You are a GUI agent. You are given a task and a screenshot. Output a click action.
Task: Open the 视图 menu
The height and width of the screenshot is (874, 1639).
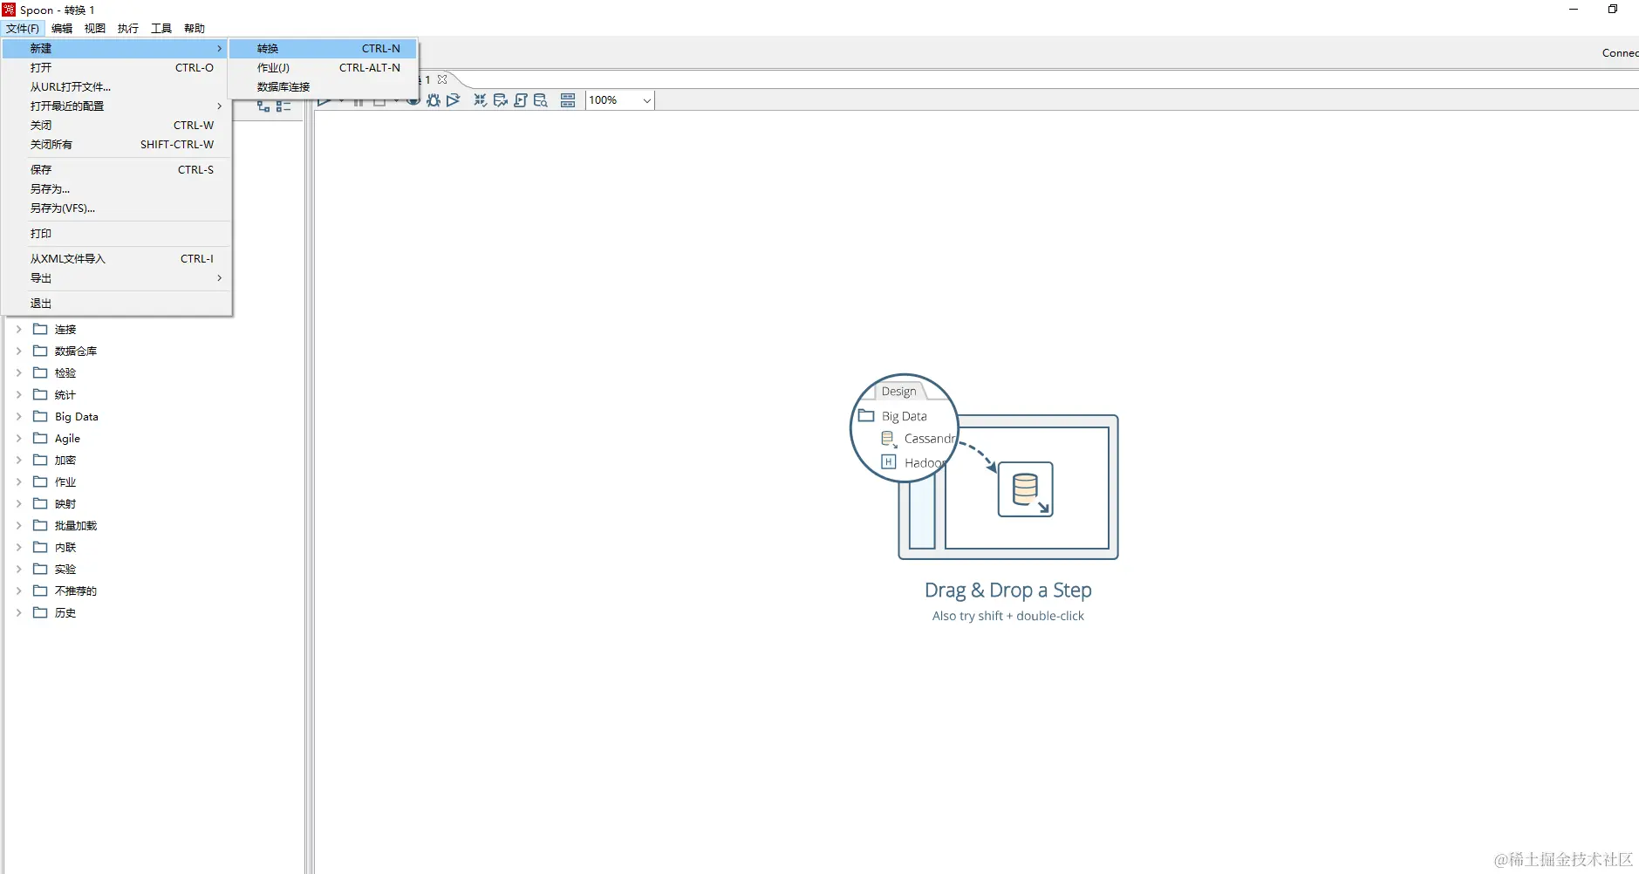click(x=95, y=29)
